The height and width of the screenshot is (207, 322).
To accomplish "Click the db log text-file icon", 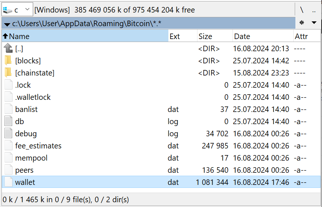I will point(8,121).
